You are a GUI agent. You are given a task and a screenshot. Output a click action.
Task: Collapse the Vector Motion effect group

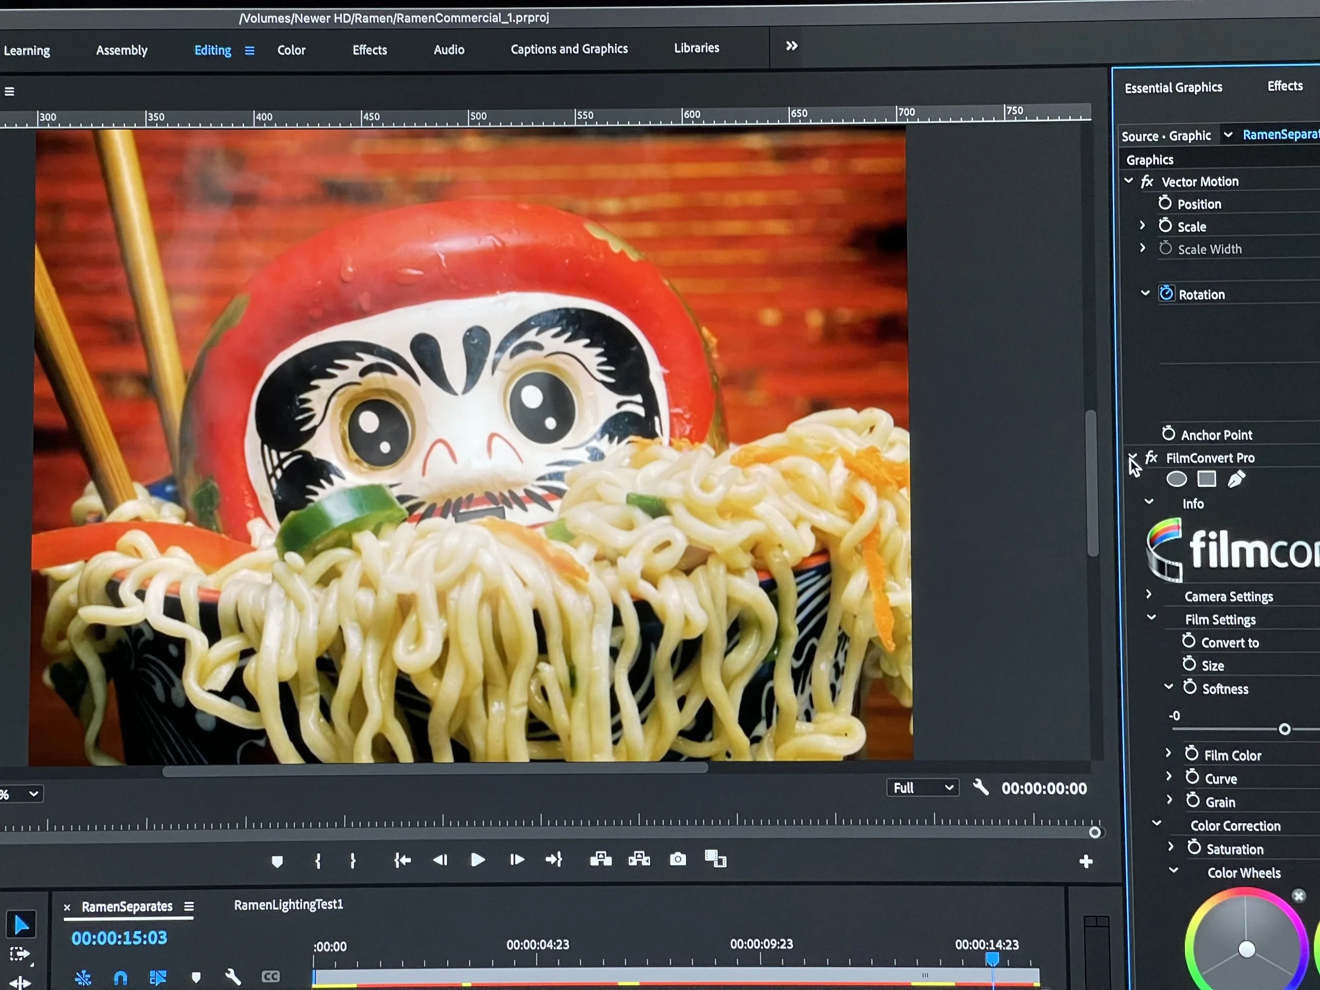(1128, 181)
